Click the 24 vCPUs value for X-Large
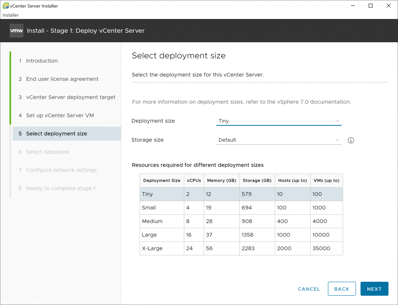 (189, 248)
